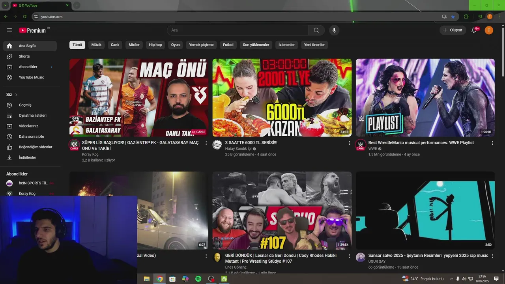
Task: Open Videolarınız in sidebar
Action: pos(30,126)
